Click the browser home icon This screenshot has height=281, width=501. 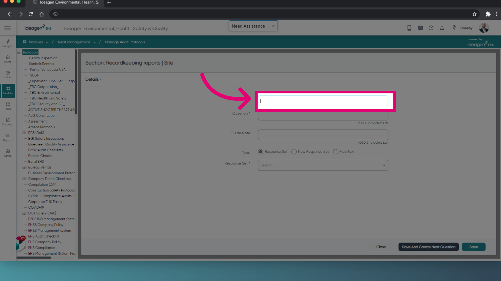[41, 14]
